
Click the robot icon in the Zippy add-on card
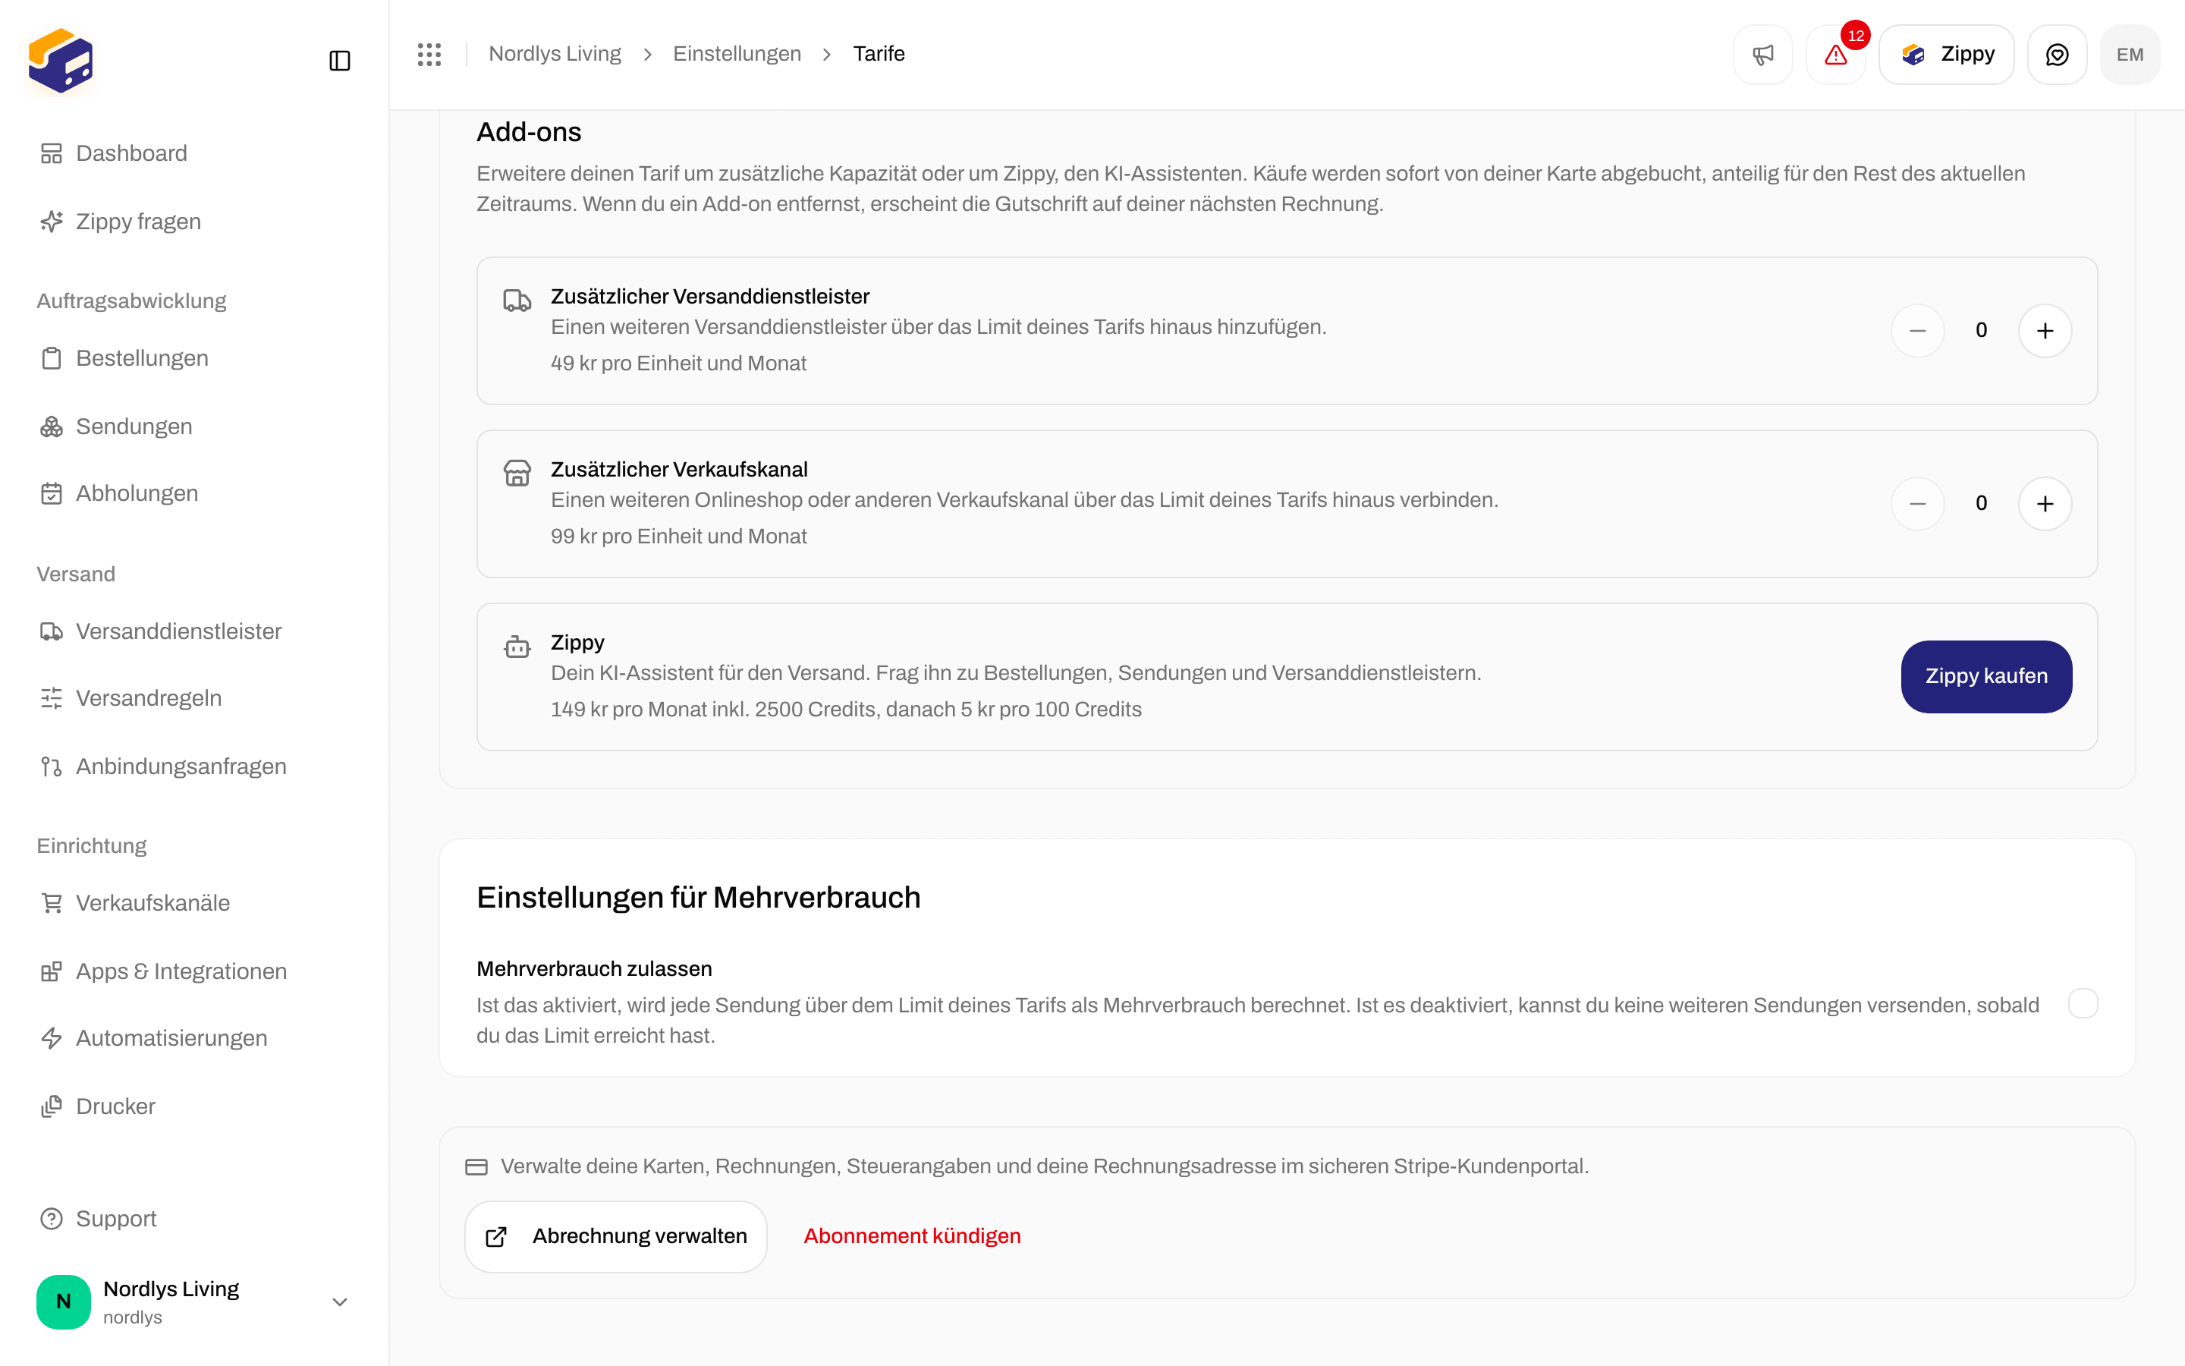point(517,646)
